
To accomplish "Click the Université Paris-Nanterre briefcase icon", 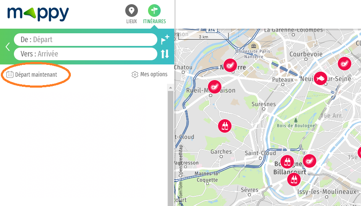I will [x=253, y=46].
